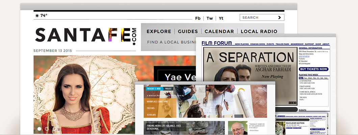
Task: Submit search with the arrow icon
Action: coord(279,17)
